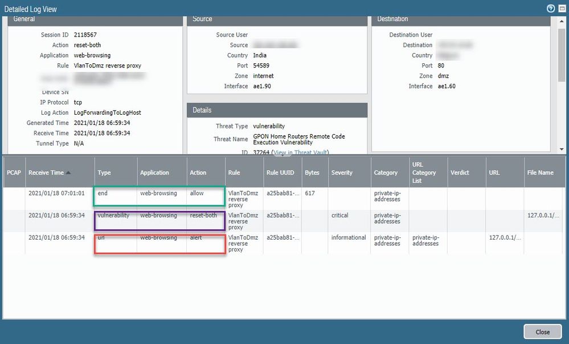Click the File Name column header

point(540,172)
